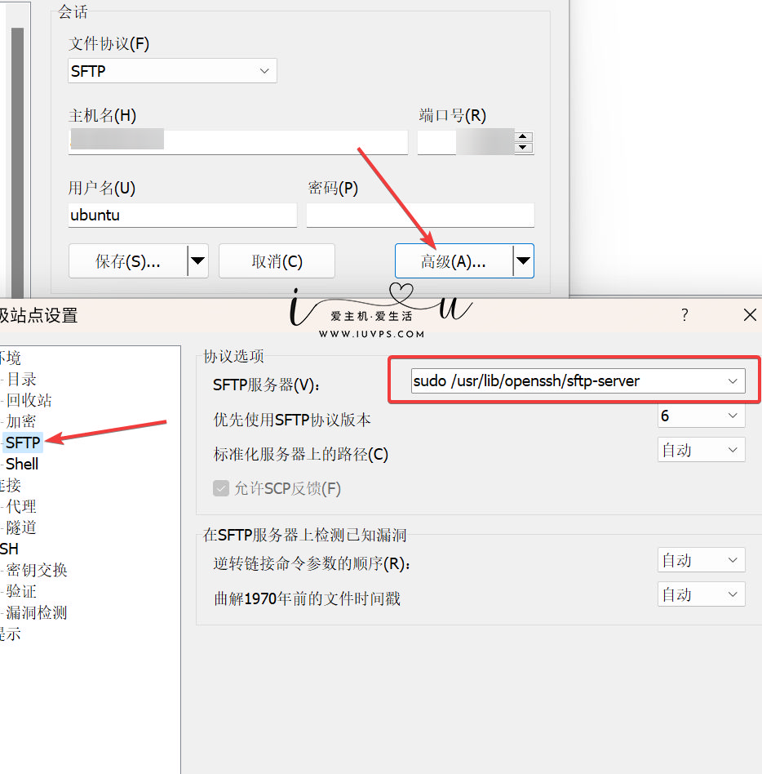
Task: Click the help question mark icon
Action: 684,315
